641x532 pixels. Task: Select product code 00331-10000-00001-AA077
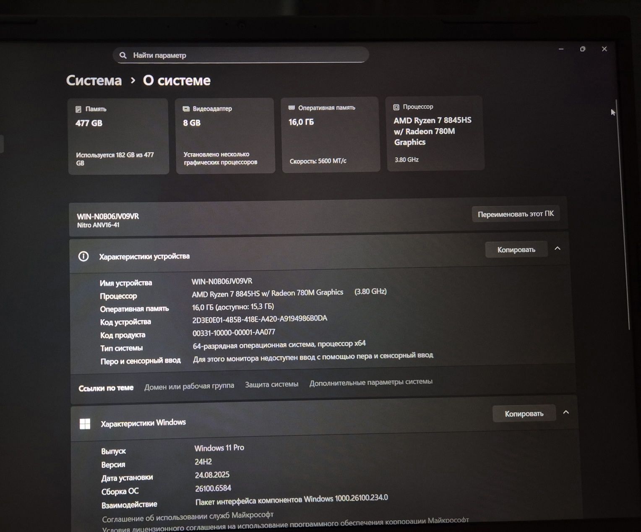tap(234, 333)
